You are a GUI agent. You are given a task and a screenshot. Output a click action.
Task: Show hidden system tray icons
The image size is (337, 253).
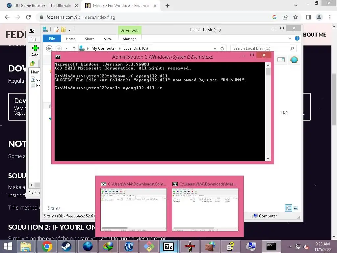tap(290, 247)
